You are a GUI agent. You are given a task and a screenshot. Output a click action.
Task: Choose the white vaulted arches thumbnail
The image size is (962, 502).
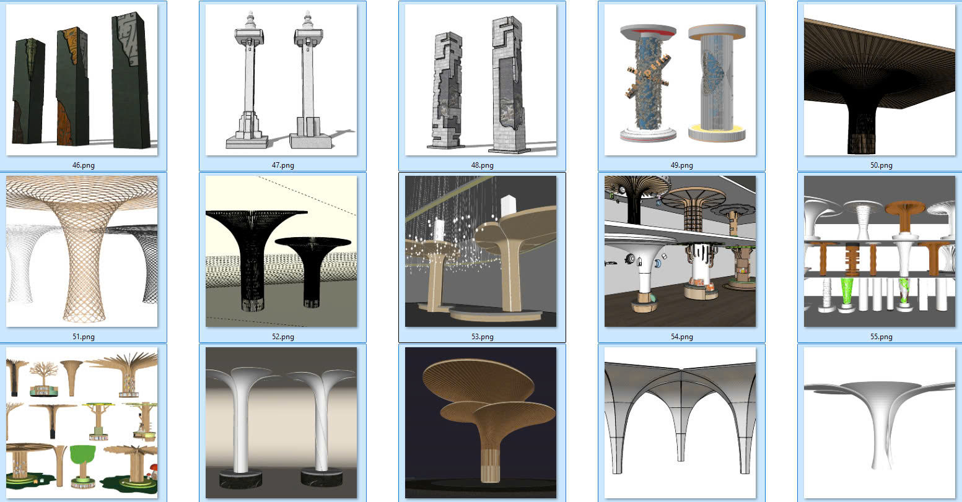click(681, 423)
